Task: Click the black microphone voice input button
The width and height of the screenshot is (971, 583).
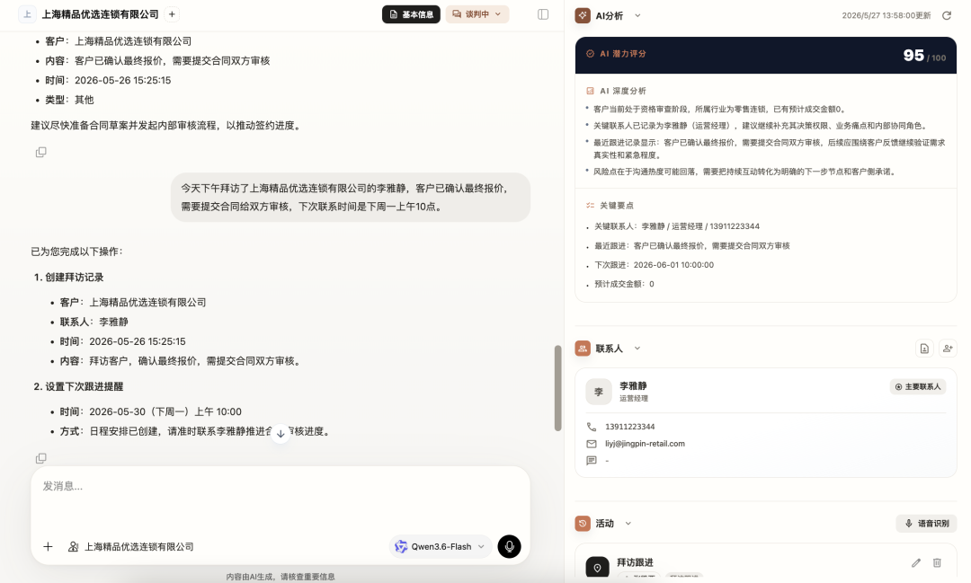Action: point(509,546)
